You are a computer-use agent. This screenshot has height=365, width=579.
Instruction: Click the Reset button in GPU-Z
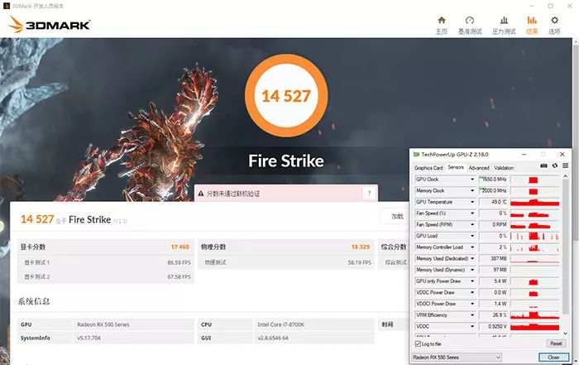[556, 343]
